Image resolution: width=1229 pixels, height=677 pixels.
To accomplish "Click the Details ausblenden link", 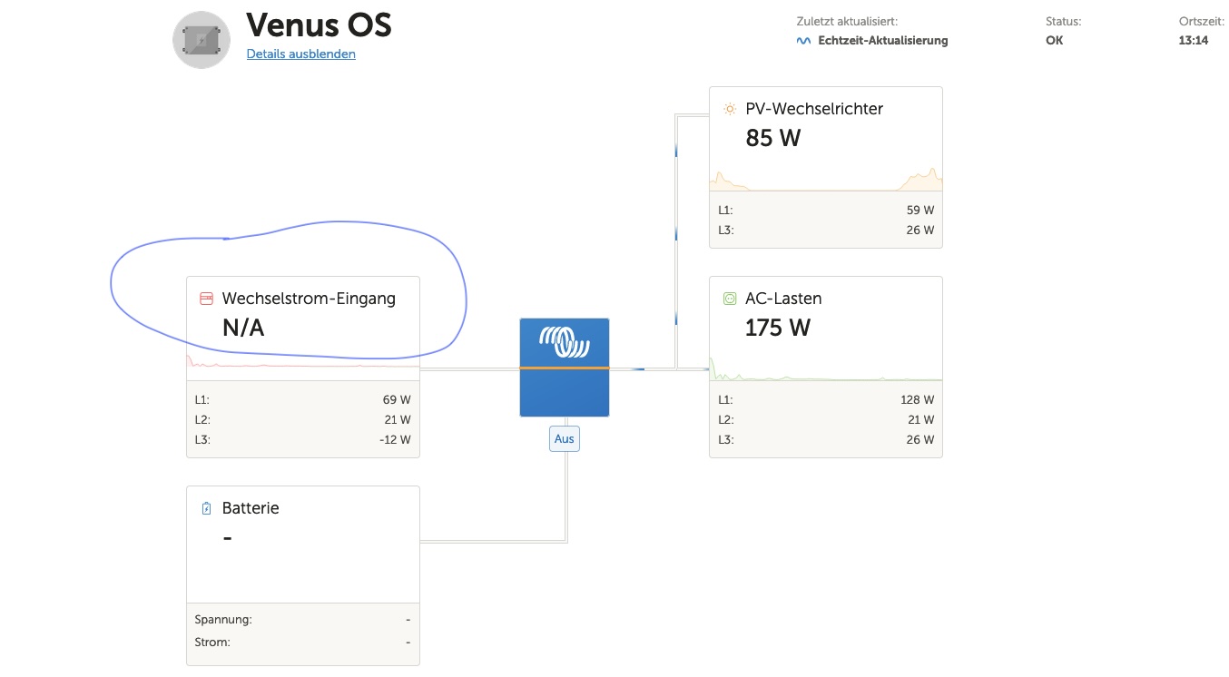I will [301, 54].
